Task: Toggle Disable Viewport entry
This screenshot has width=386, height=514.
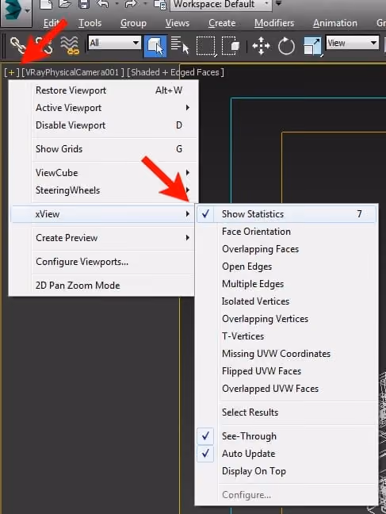Action: click(103, 125)
